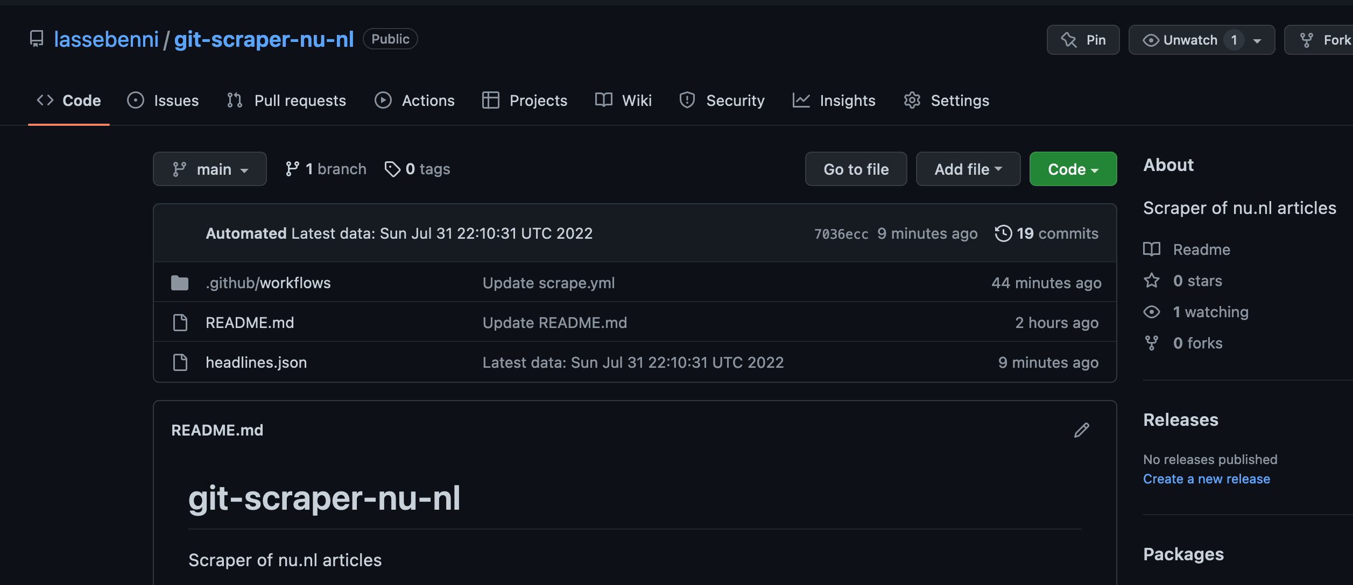This screenshot has height=585, width=1353.
Task: Select the Settings gear icon
Action: tap(912, 100)
